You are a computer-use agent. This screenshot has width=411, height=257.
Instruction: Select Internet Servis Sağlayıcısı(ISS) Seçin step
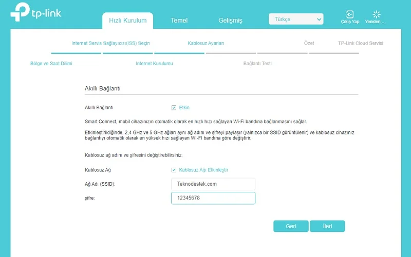pyautogui.click(x=110, y=44)
